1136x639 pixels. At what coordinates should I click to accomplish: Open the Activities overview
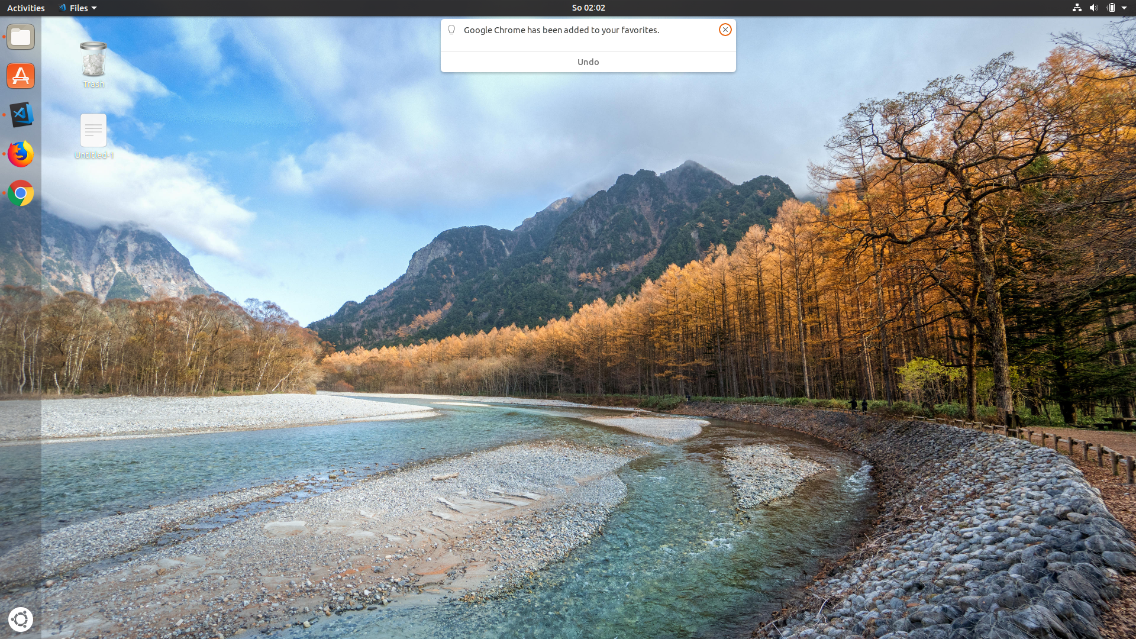click(x=25, y=8)
